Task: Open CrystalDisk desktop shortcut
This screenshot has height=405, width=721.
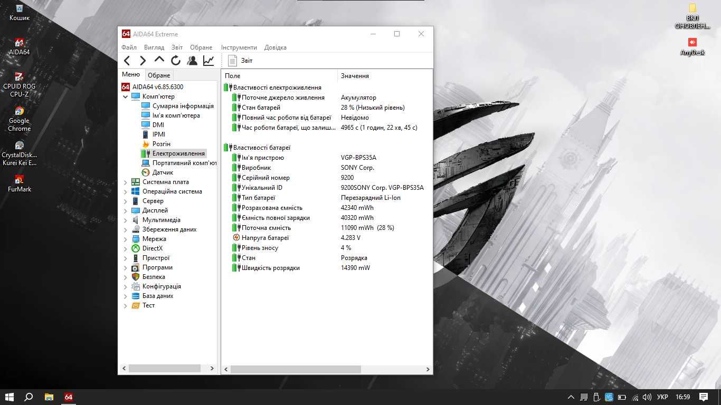Action: [19, 153]
